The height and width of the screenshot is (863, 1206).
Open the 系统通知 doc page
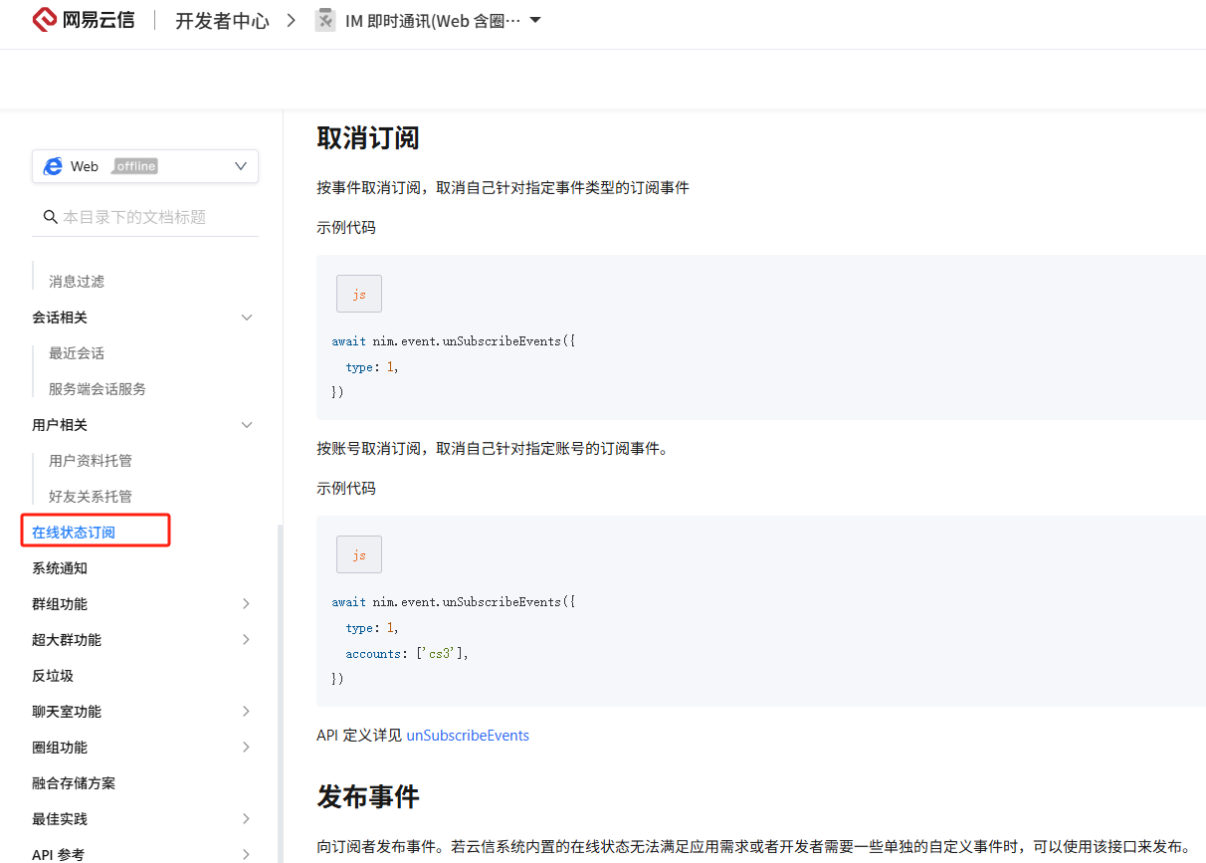(x=60, y=568)
